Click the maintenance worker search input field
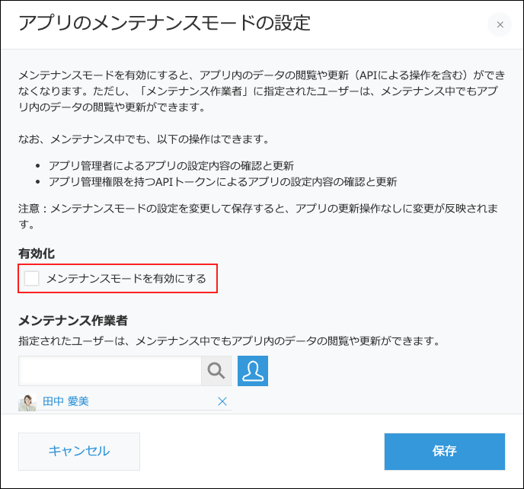The height and width of the screenshot is (489, 524). coord(110,371)
